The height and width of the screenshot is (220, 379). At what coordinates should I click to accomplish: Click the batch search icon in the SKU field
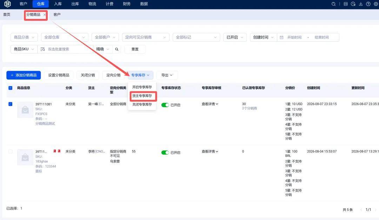tap(42, 49)
